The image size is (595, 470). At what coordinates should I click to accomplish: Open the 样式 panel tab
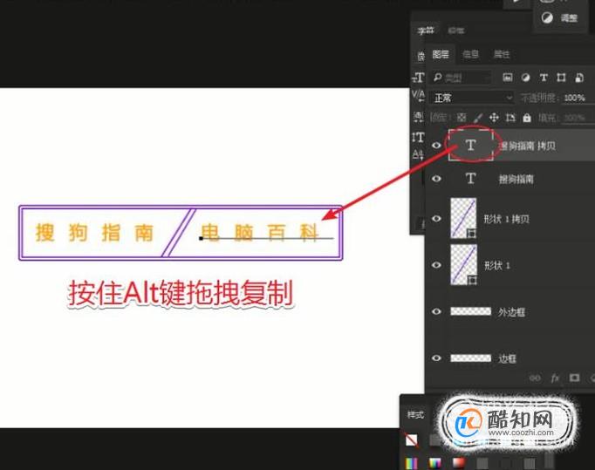[x=415, y=414]
